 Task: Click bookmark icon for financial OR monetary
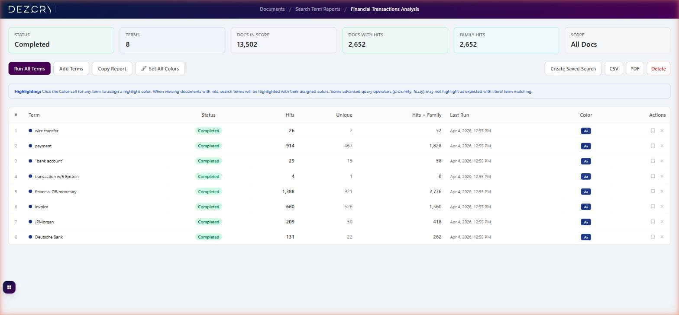[653, 191]
